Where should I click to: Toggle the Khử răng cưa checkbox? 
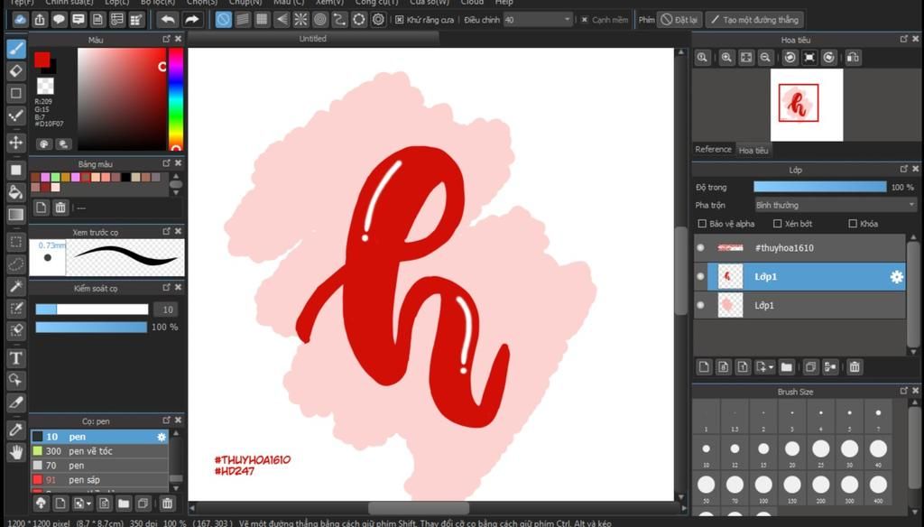click(400, 20)
